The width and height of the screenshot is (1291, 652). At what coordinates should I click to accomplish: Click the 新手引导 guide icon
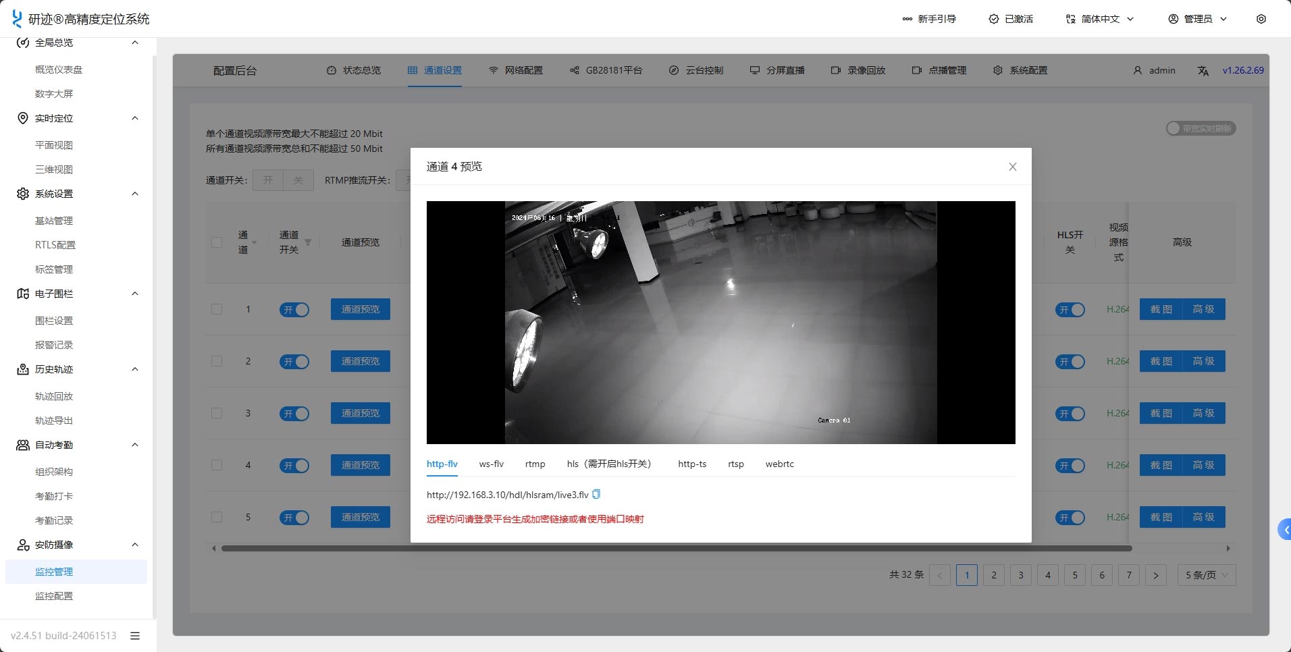pyautogui.click(x=907, y=19)
